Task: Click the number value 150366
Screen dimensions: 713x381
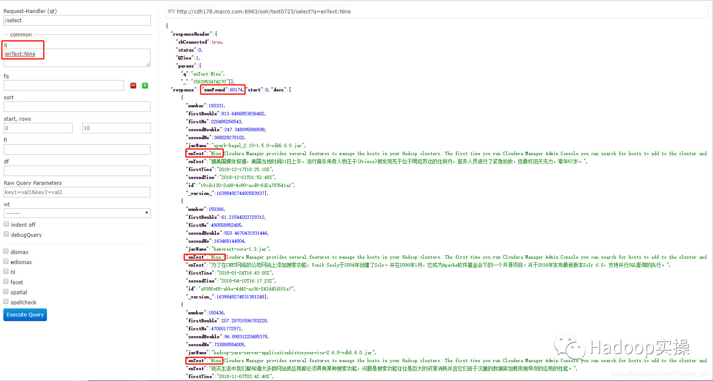Action: (216, 209)
